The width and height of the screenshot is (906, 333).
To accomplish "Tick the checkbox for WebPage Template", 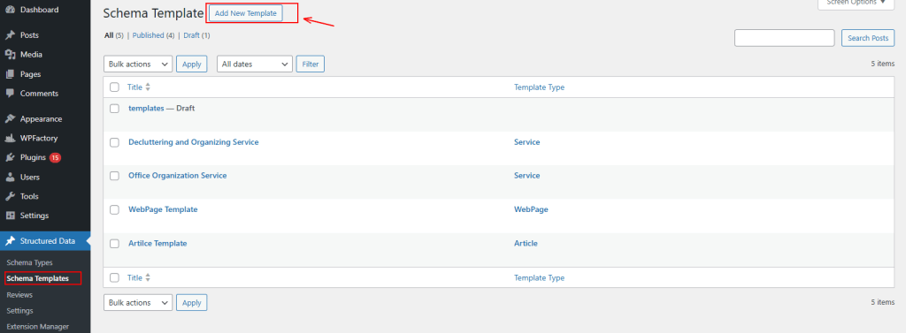I will click(114, 209).
